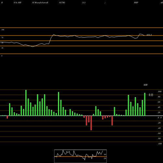The width and height of the screenshot is (163, 163).
Task: Click the 'SI MunafaSutraR' header text
Action: (40, 3)
